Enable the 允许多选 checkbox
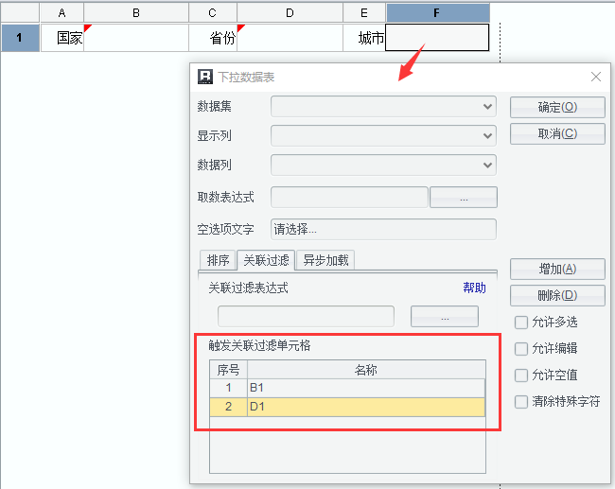 tap(521, 323)
